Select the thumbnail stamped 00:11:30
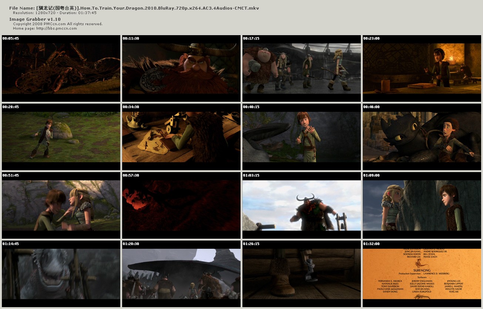483x309 pixels. click(x=181, y=68)
